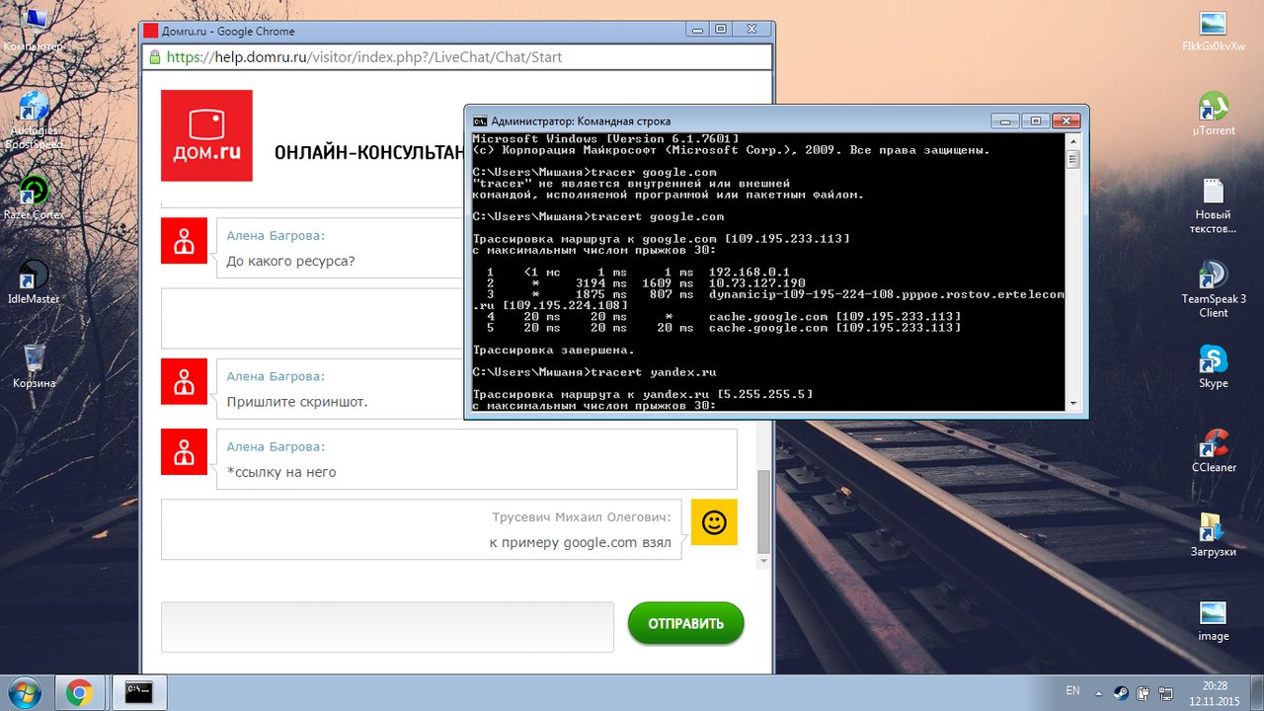Viewport: 1264px width, 711px height.
Task: Show hidden tray icons with the arrow
Action: (1097, 692)
